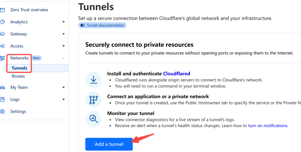Click the Logs sidebar icon
Screen dimensions: 301x152
tap(3, 99)
